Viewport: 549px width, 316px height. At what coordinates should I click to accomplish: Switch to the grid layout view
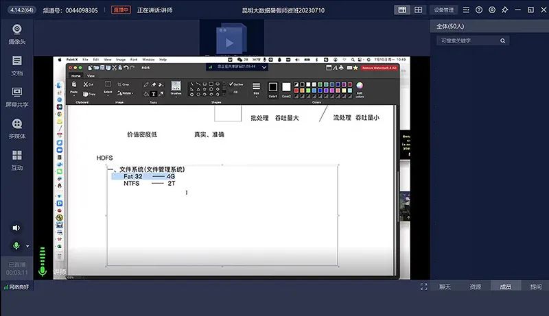pyautogui.click(x=419, y=10)
